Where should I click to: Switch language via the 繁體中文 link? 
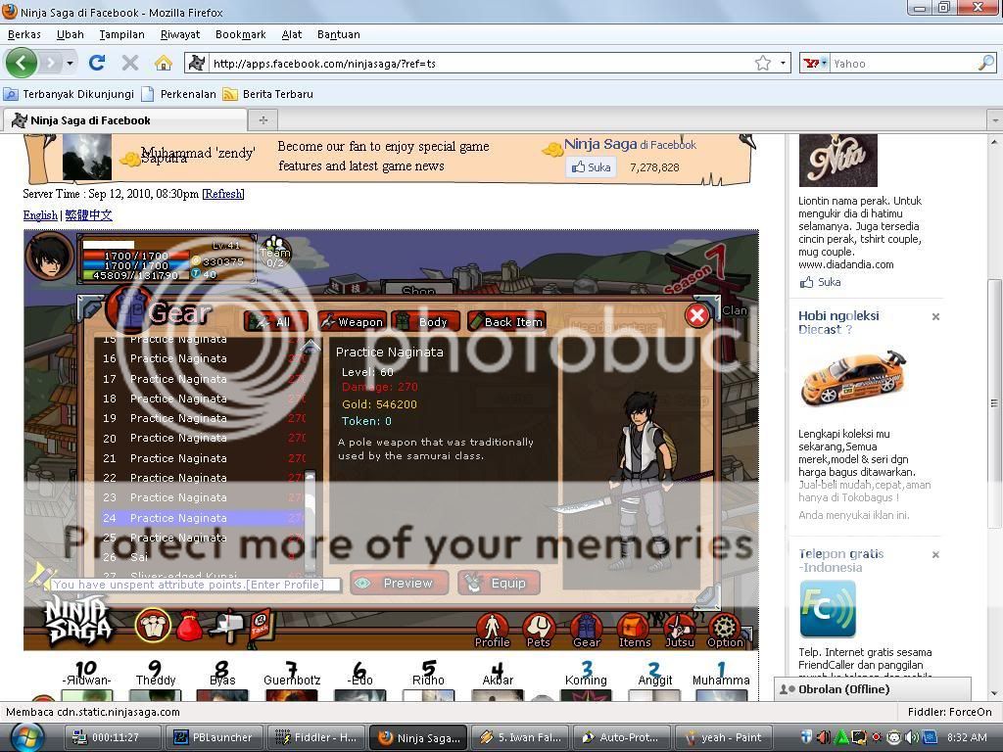tap(89, 215)
